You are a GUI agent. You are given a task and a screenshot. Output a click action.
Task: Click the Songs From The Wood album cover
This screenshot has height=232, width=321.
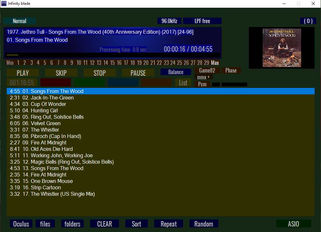coord(282,48)
